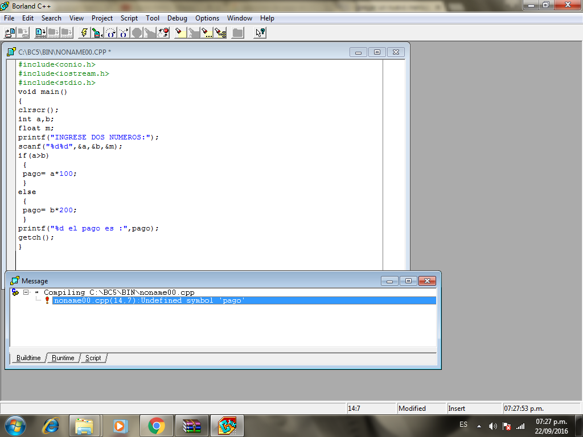Click the 'void main()' line
Viewport: 583px width, 437px height.
click(43, 92)
